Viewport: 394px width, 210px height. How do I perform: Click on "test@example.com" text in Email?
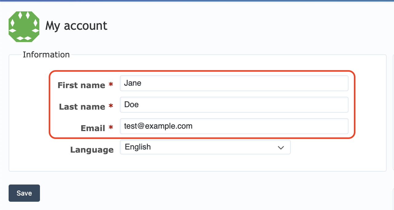(x=158, y=126)
